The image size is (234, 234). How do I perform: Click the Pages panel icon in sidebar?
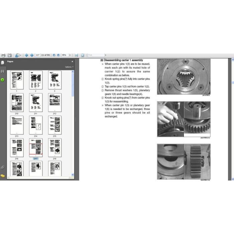pyautogui.click(x=3, y=63)
